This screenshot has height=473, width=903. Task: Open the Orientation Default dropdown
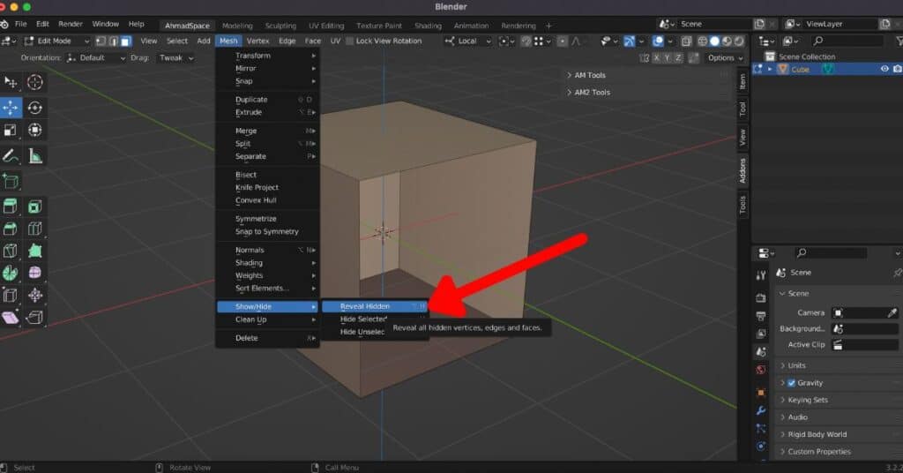coord(95,57)
